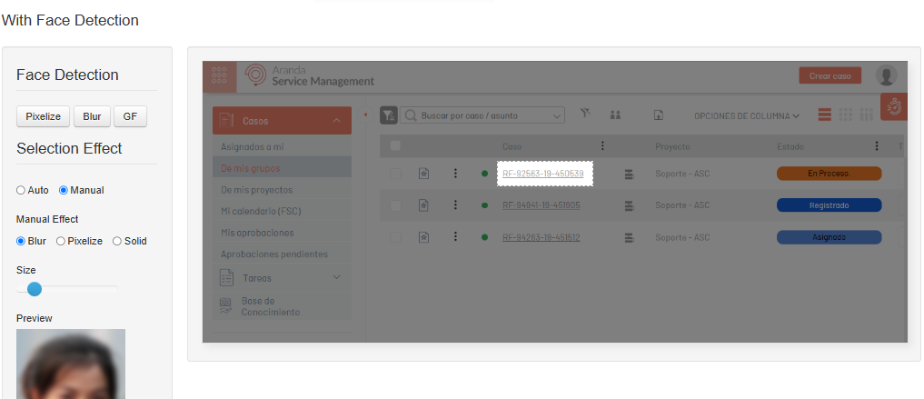Select the Solid manual effect radio

117,241
